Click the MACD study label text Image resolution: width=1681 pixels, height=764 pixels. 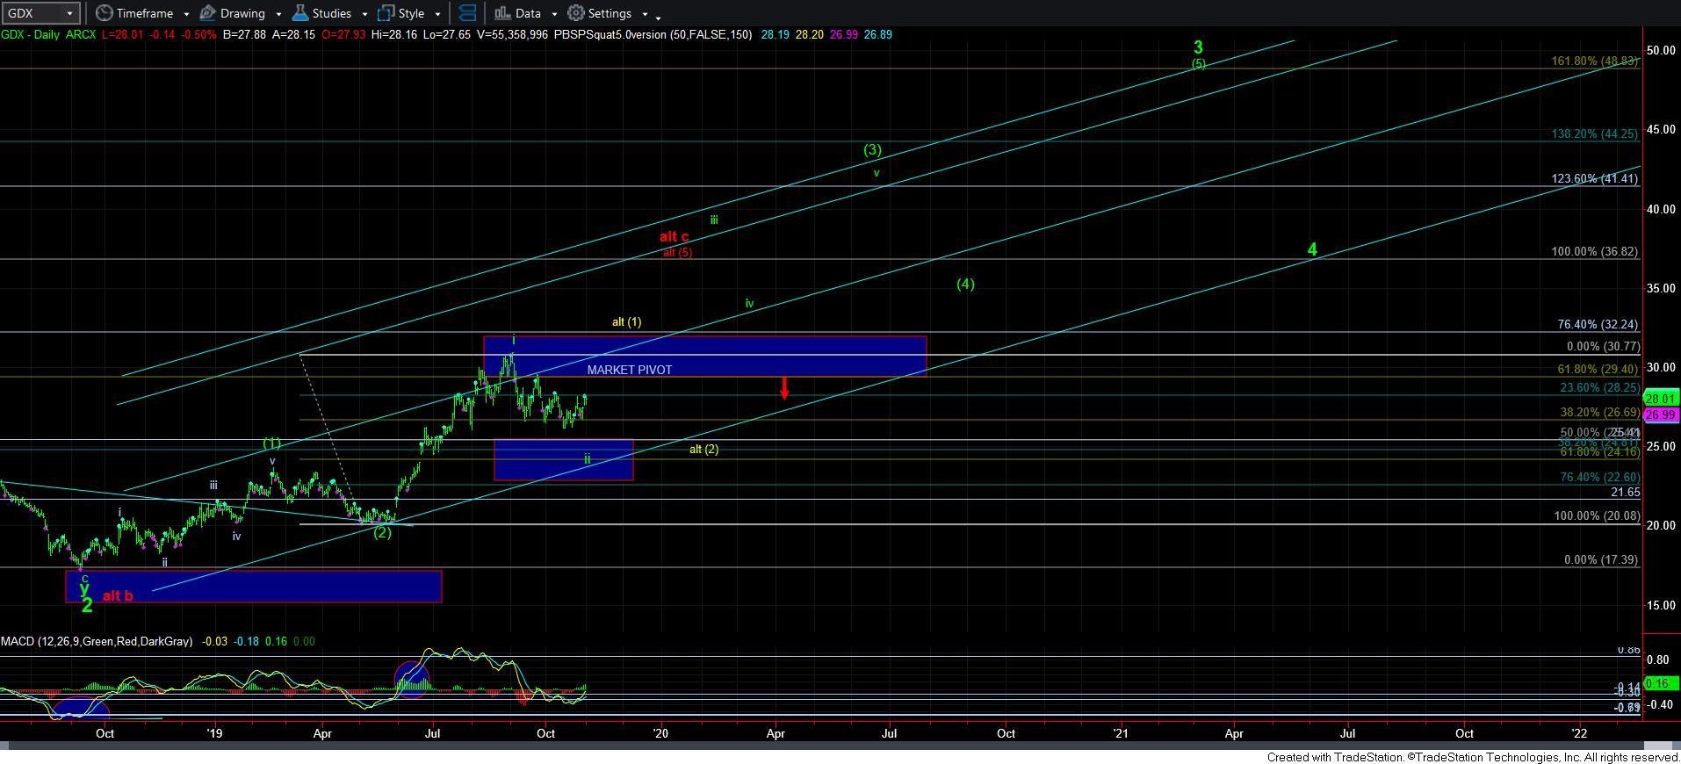coord(97,642)
